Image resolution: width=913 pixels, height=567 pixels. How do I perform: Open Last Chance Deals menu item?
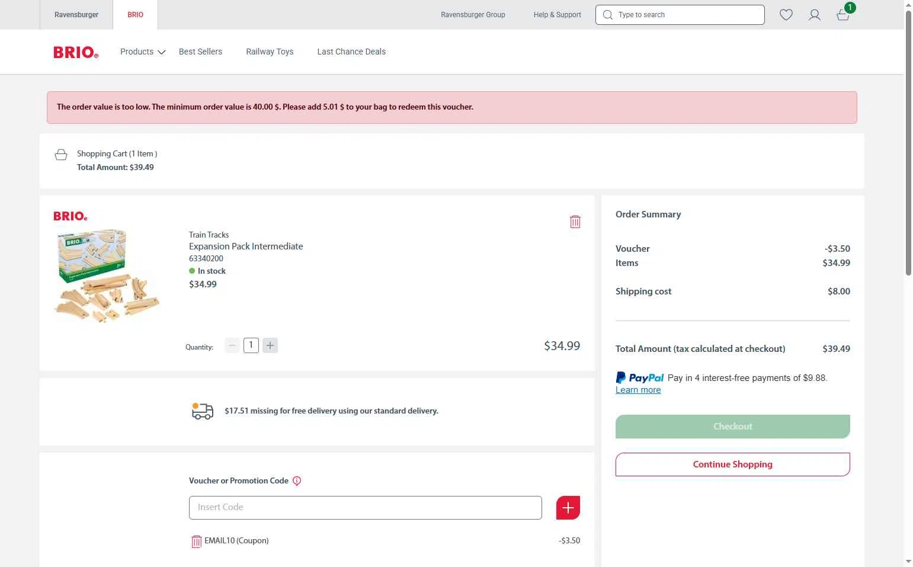(351, 52)
